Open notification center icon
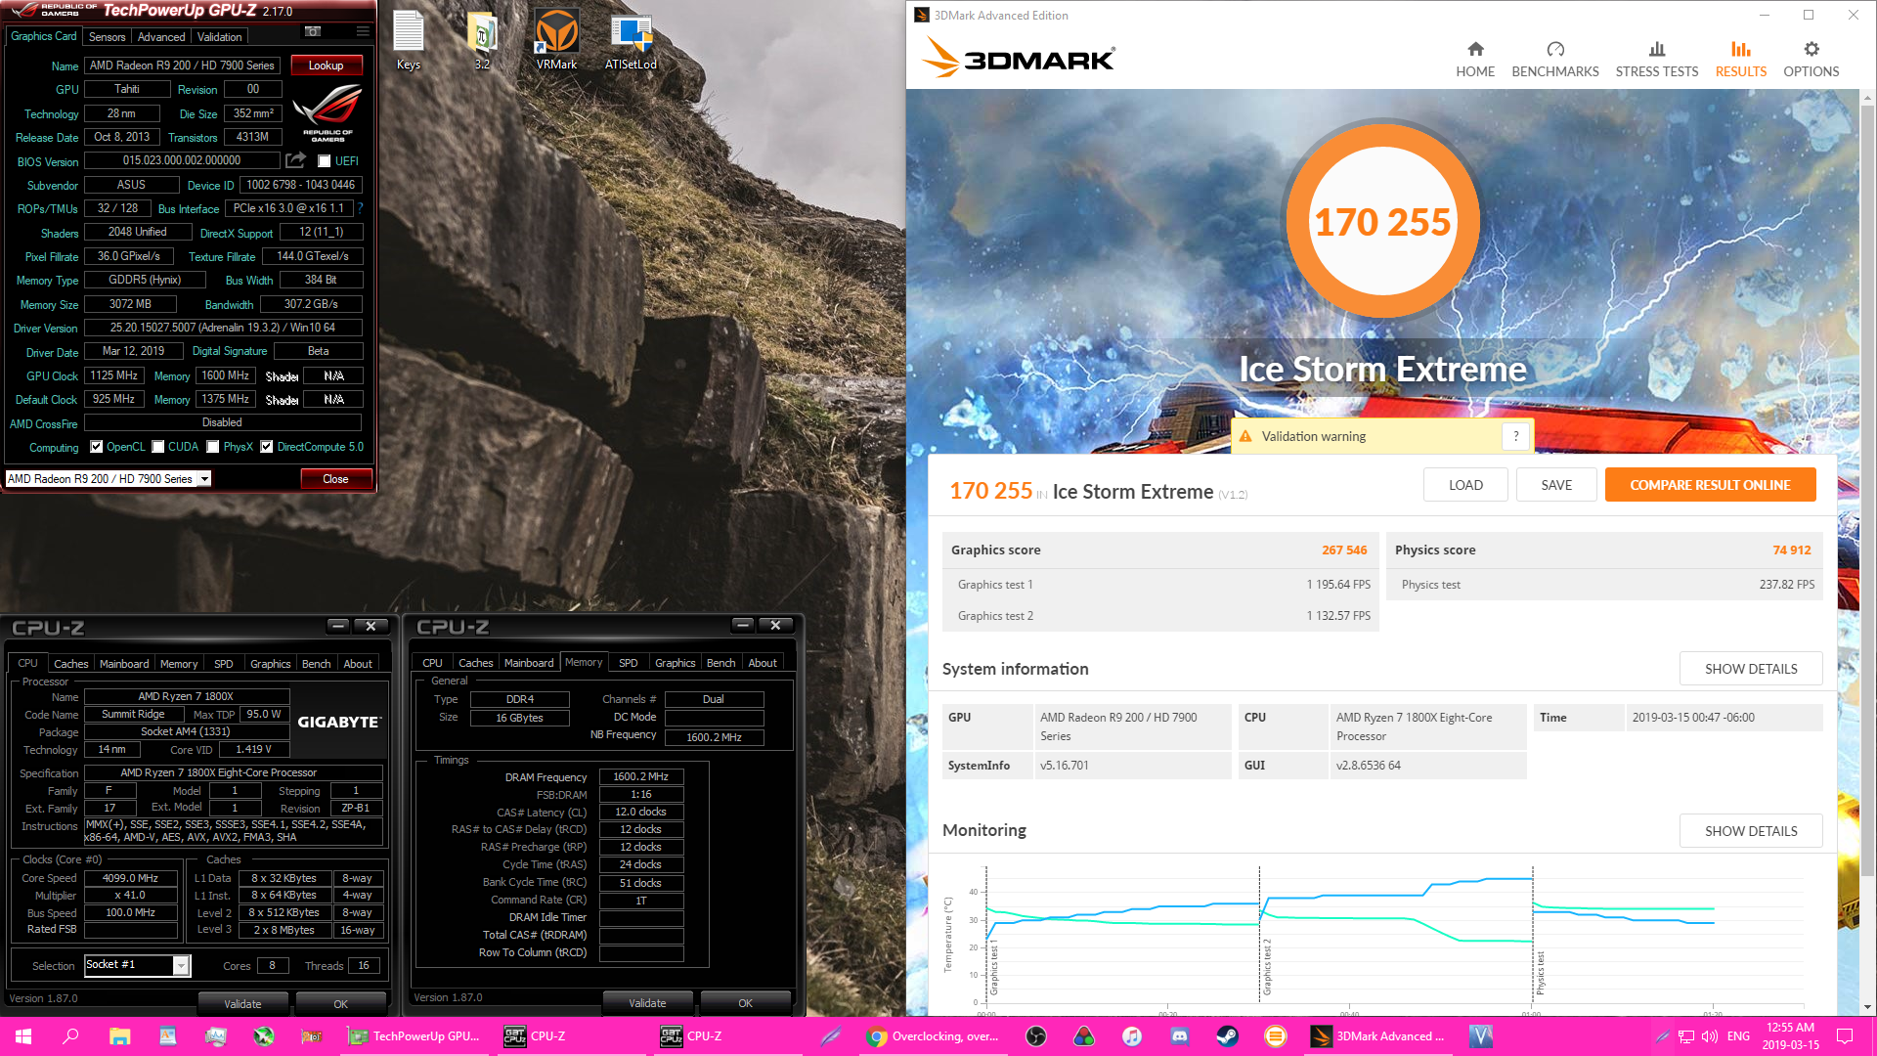The height and width of the screenshot is (1056, 1877). (1845, 1036)
